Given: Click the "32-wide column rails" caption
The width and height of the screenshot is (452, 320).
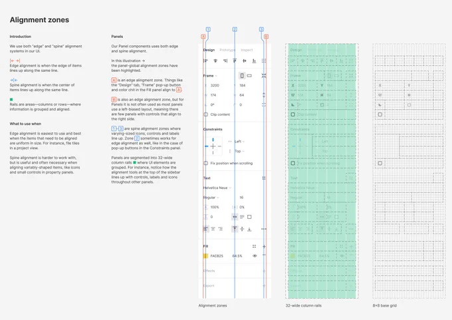Looking at the screenshot, I should point(304,305).
